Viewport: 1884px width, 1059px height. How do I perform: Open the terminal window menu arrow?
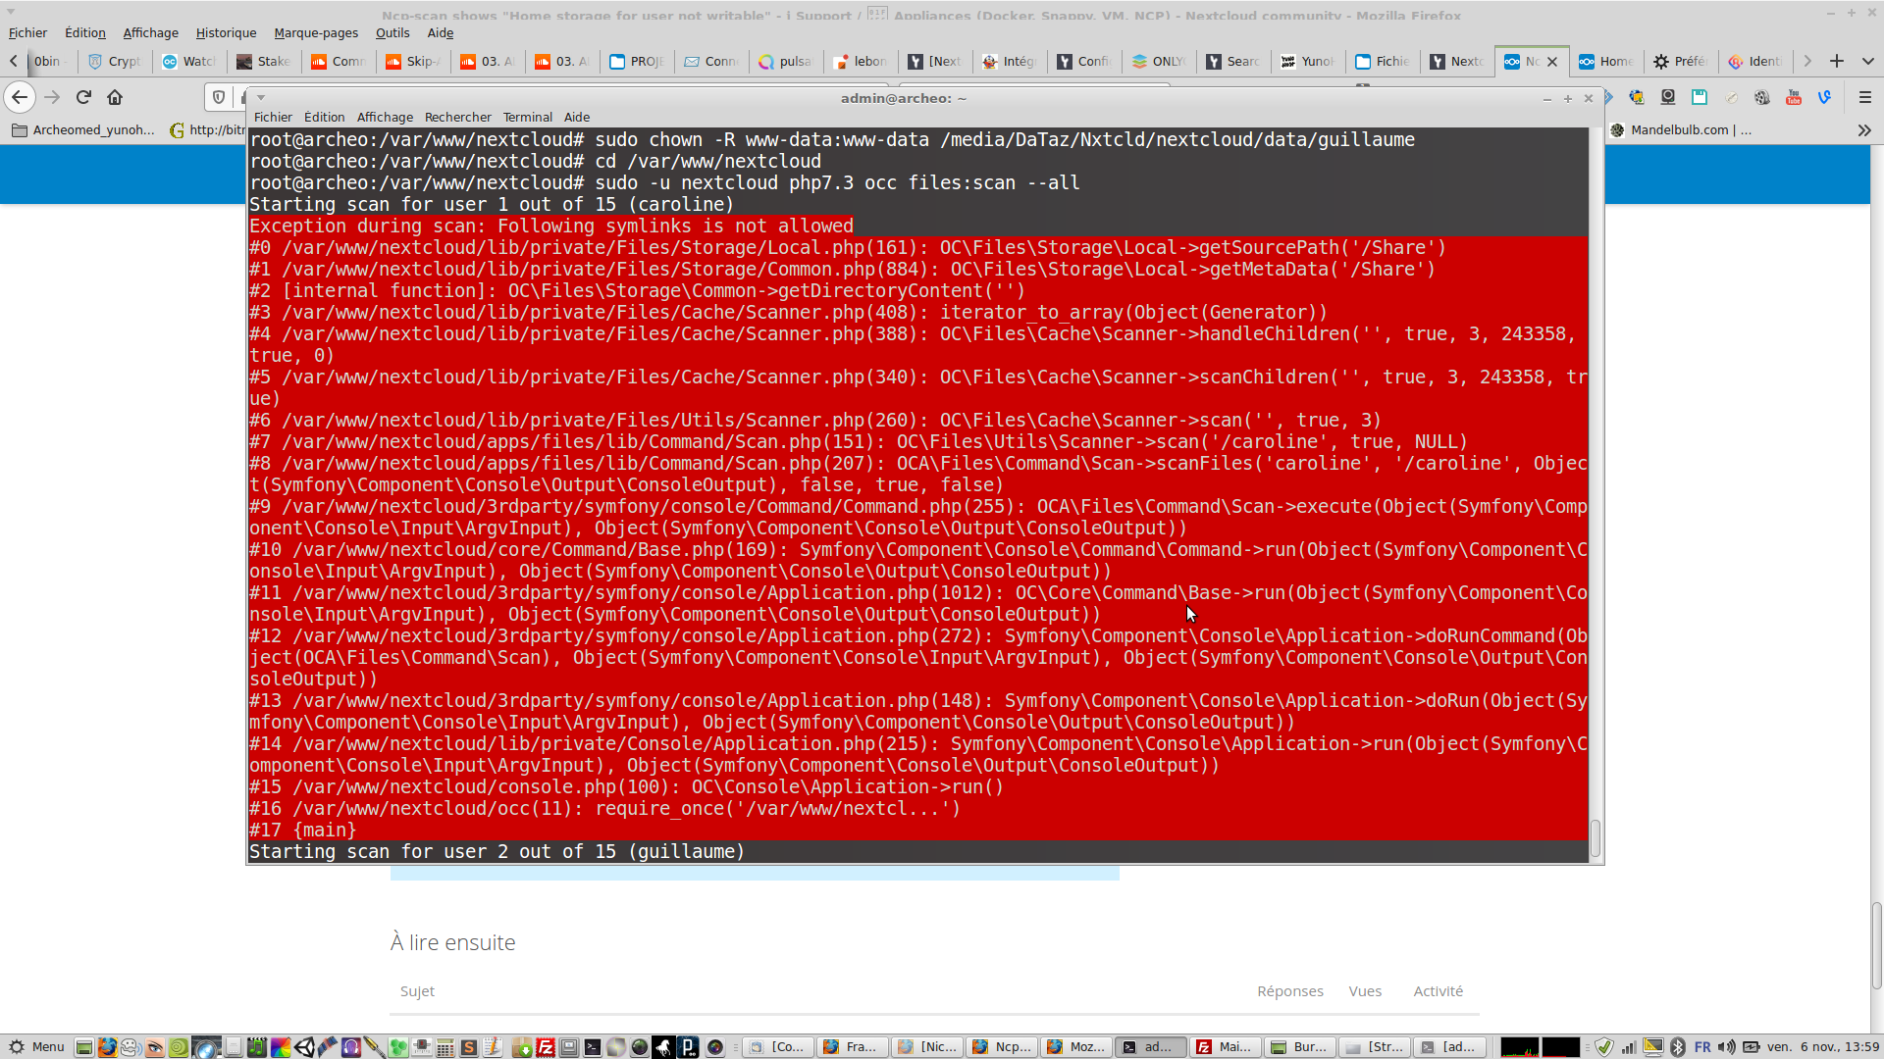[260, 98]
